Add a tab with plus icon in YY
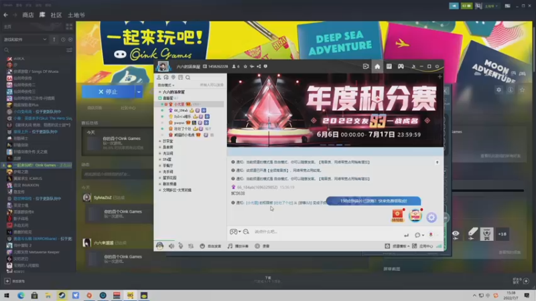536x301 pixels. 440,77
